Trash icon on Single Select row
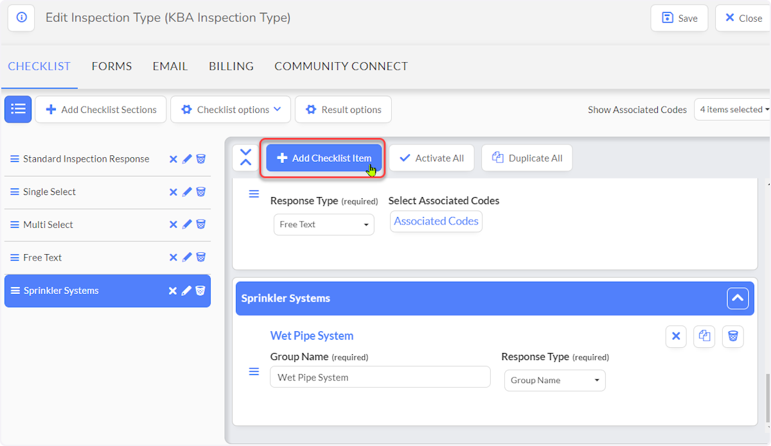This screenshot has width=771, height=446. 200,192
